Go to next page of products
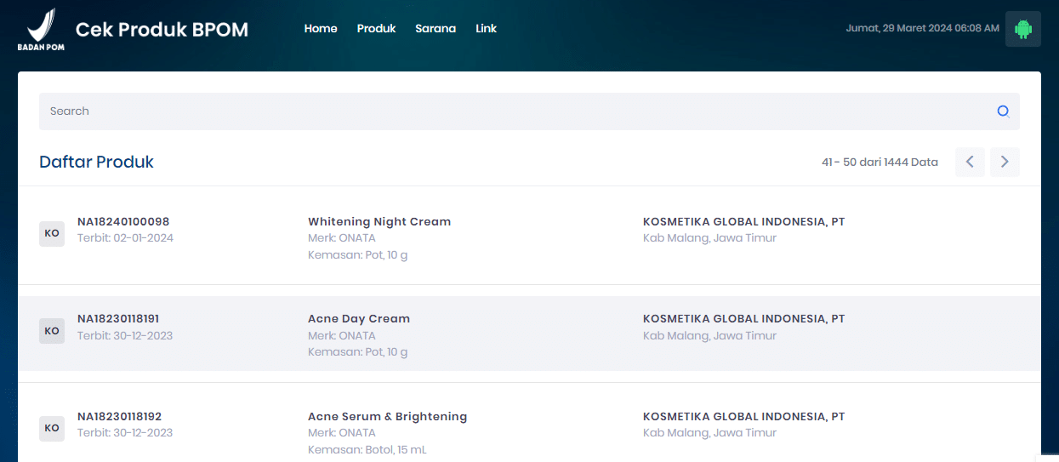Viewport: 1059px width, 462px height. (1005, 162)
